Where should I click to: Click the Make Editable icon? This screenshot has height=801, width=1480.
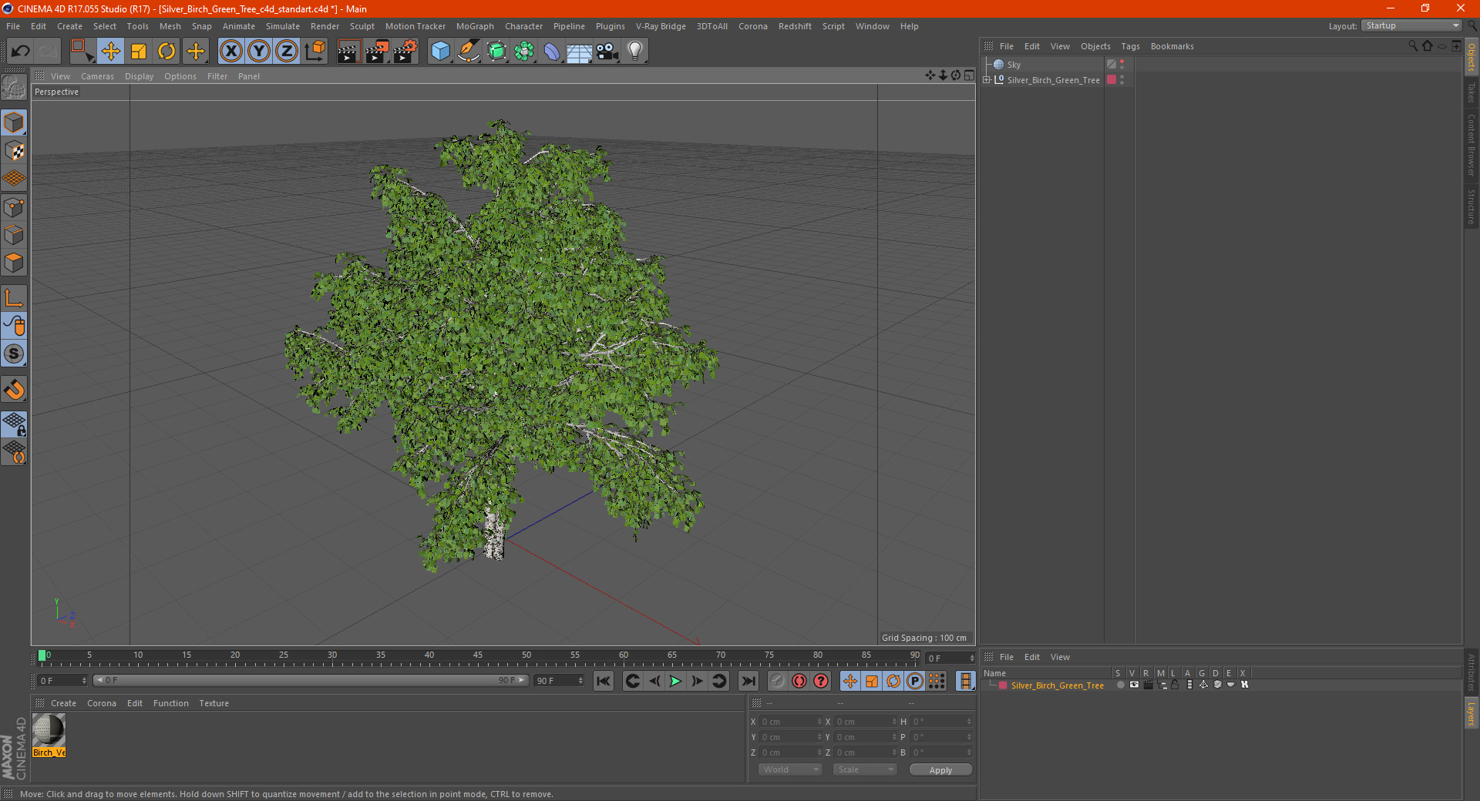coord(14,88)
